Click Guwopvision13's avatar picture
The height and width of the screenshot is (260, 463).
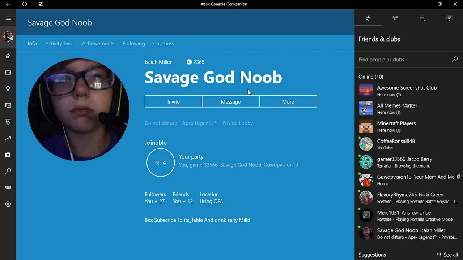point(366,180)
